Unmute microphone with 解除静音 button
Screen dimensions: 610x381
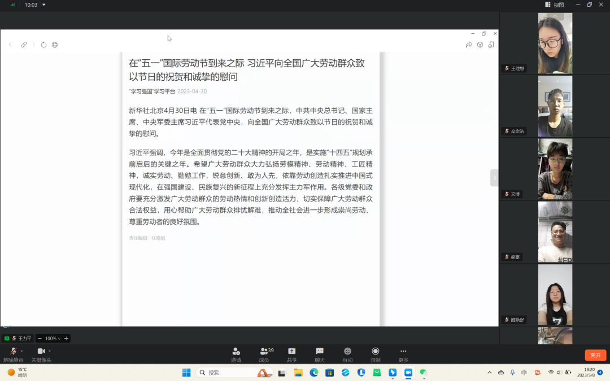(x=12, y=354)
